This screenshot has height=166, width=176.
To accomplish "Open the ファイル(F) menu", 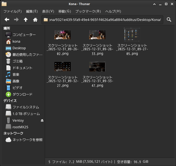I will 13,11.
